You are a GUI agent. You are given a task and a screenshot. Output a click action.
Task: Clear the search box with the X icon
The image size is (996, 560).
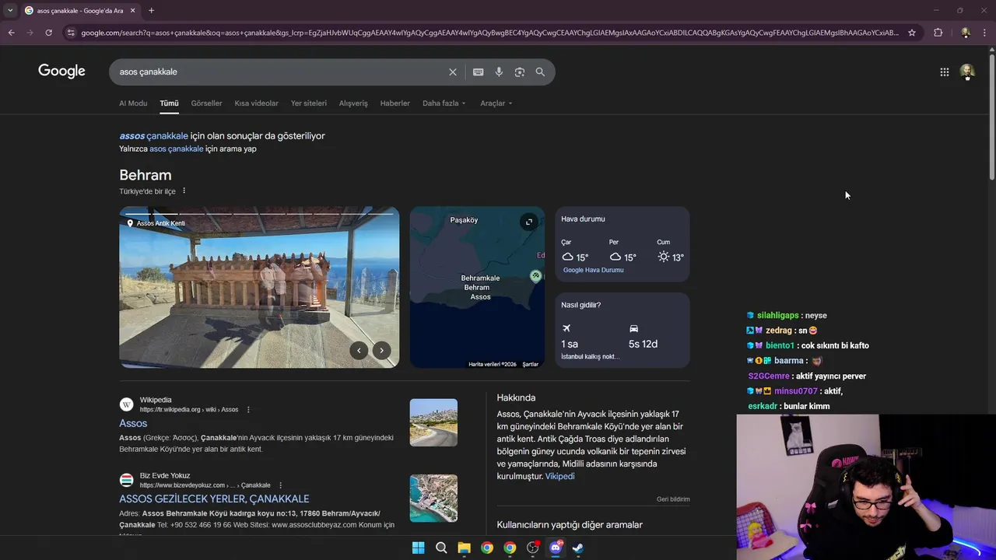(x=452, y=72)
